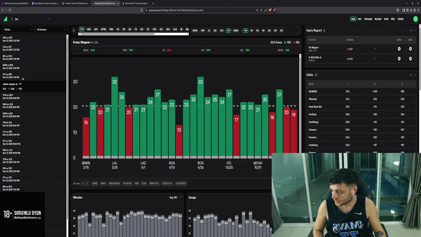Add M. Wagner W/O filter
The width and height of the screenshot is (421, 237).
point(410,49)
